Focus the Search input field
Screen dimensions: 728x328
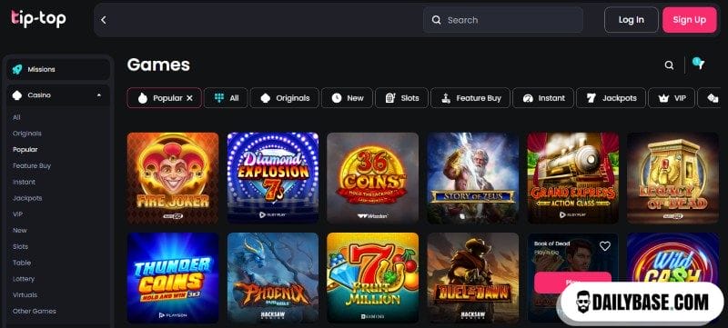[x=503, y=20]
